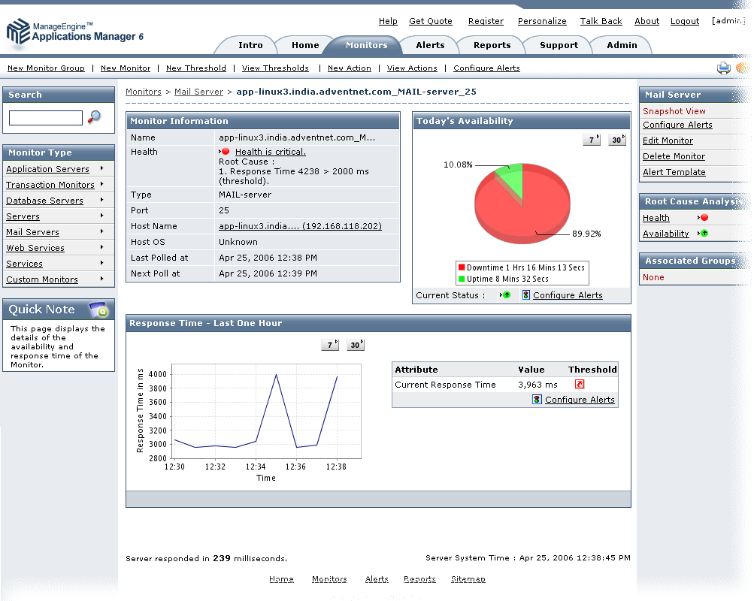Click the printer icon in the toolbar
754x601 pixels.
pos(723,68)
